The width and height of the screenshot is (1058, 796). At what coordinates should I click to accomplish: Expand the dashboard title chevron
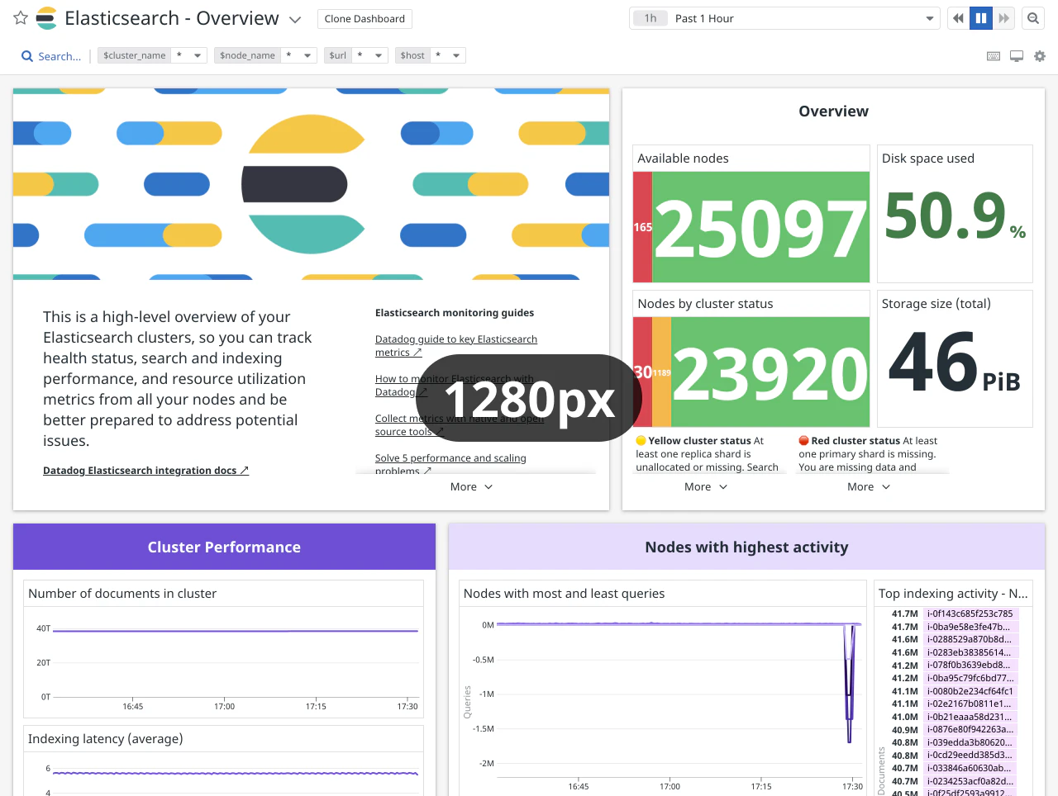[x=295, y=20]
